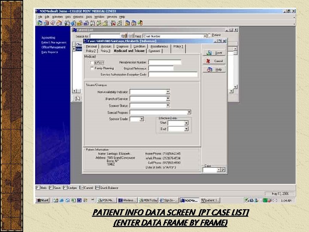The height and width of the screenshot is (232, 309).
Task: Open the Activities menu
Action: pos(58,17)
